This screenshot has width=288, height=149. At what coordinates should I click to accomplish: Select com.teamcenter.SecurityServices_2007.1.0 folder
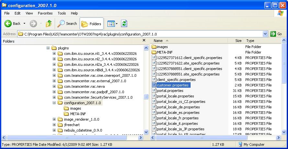(x=98, y=97)
